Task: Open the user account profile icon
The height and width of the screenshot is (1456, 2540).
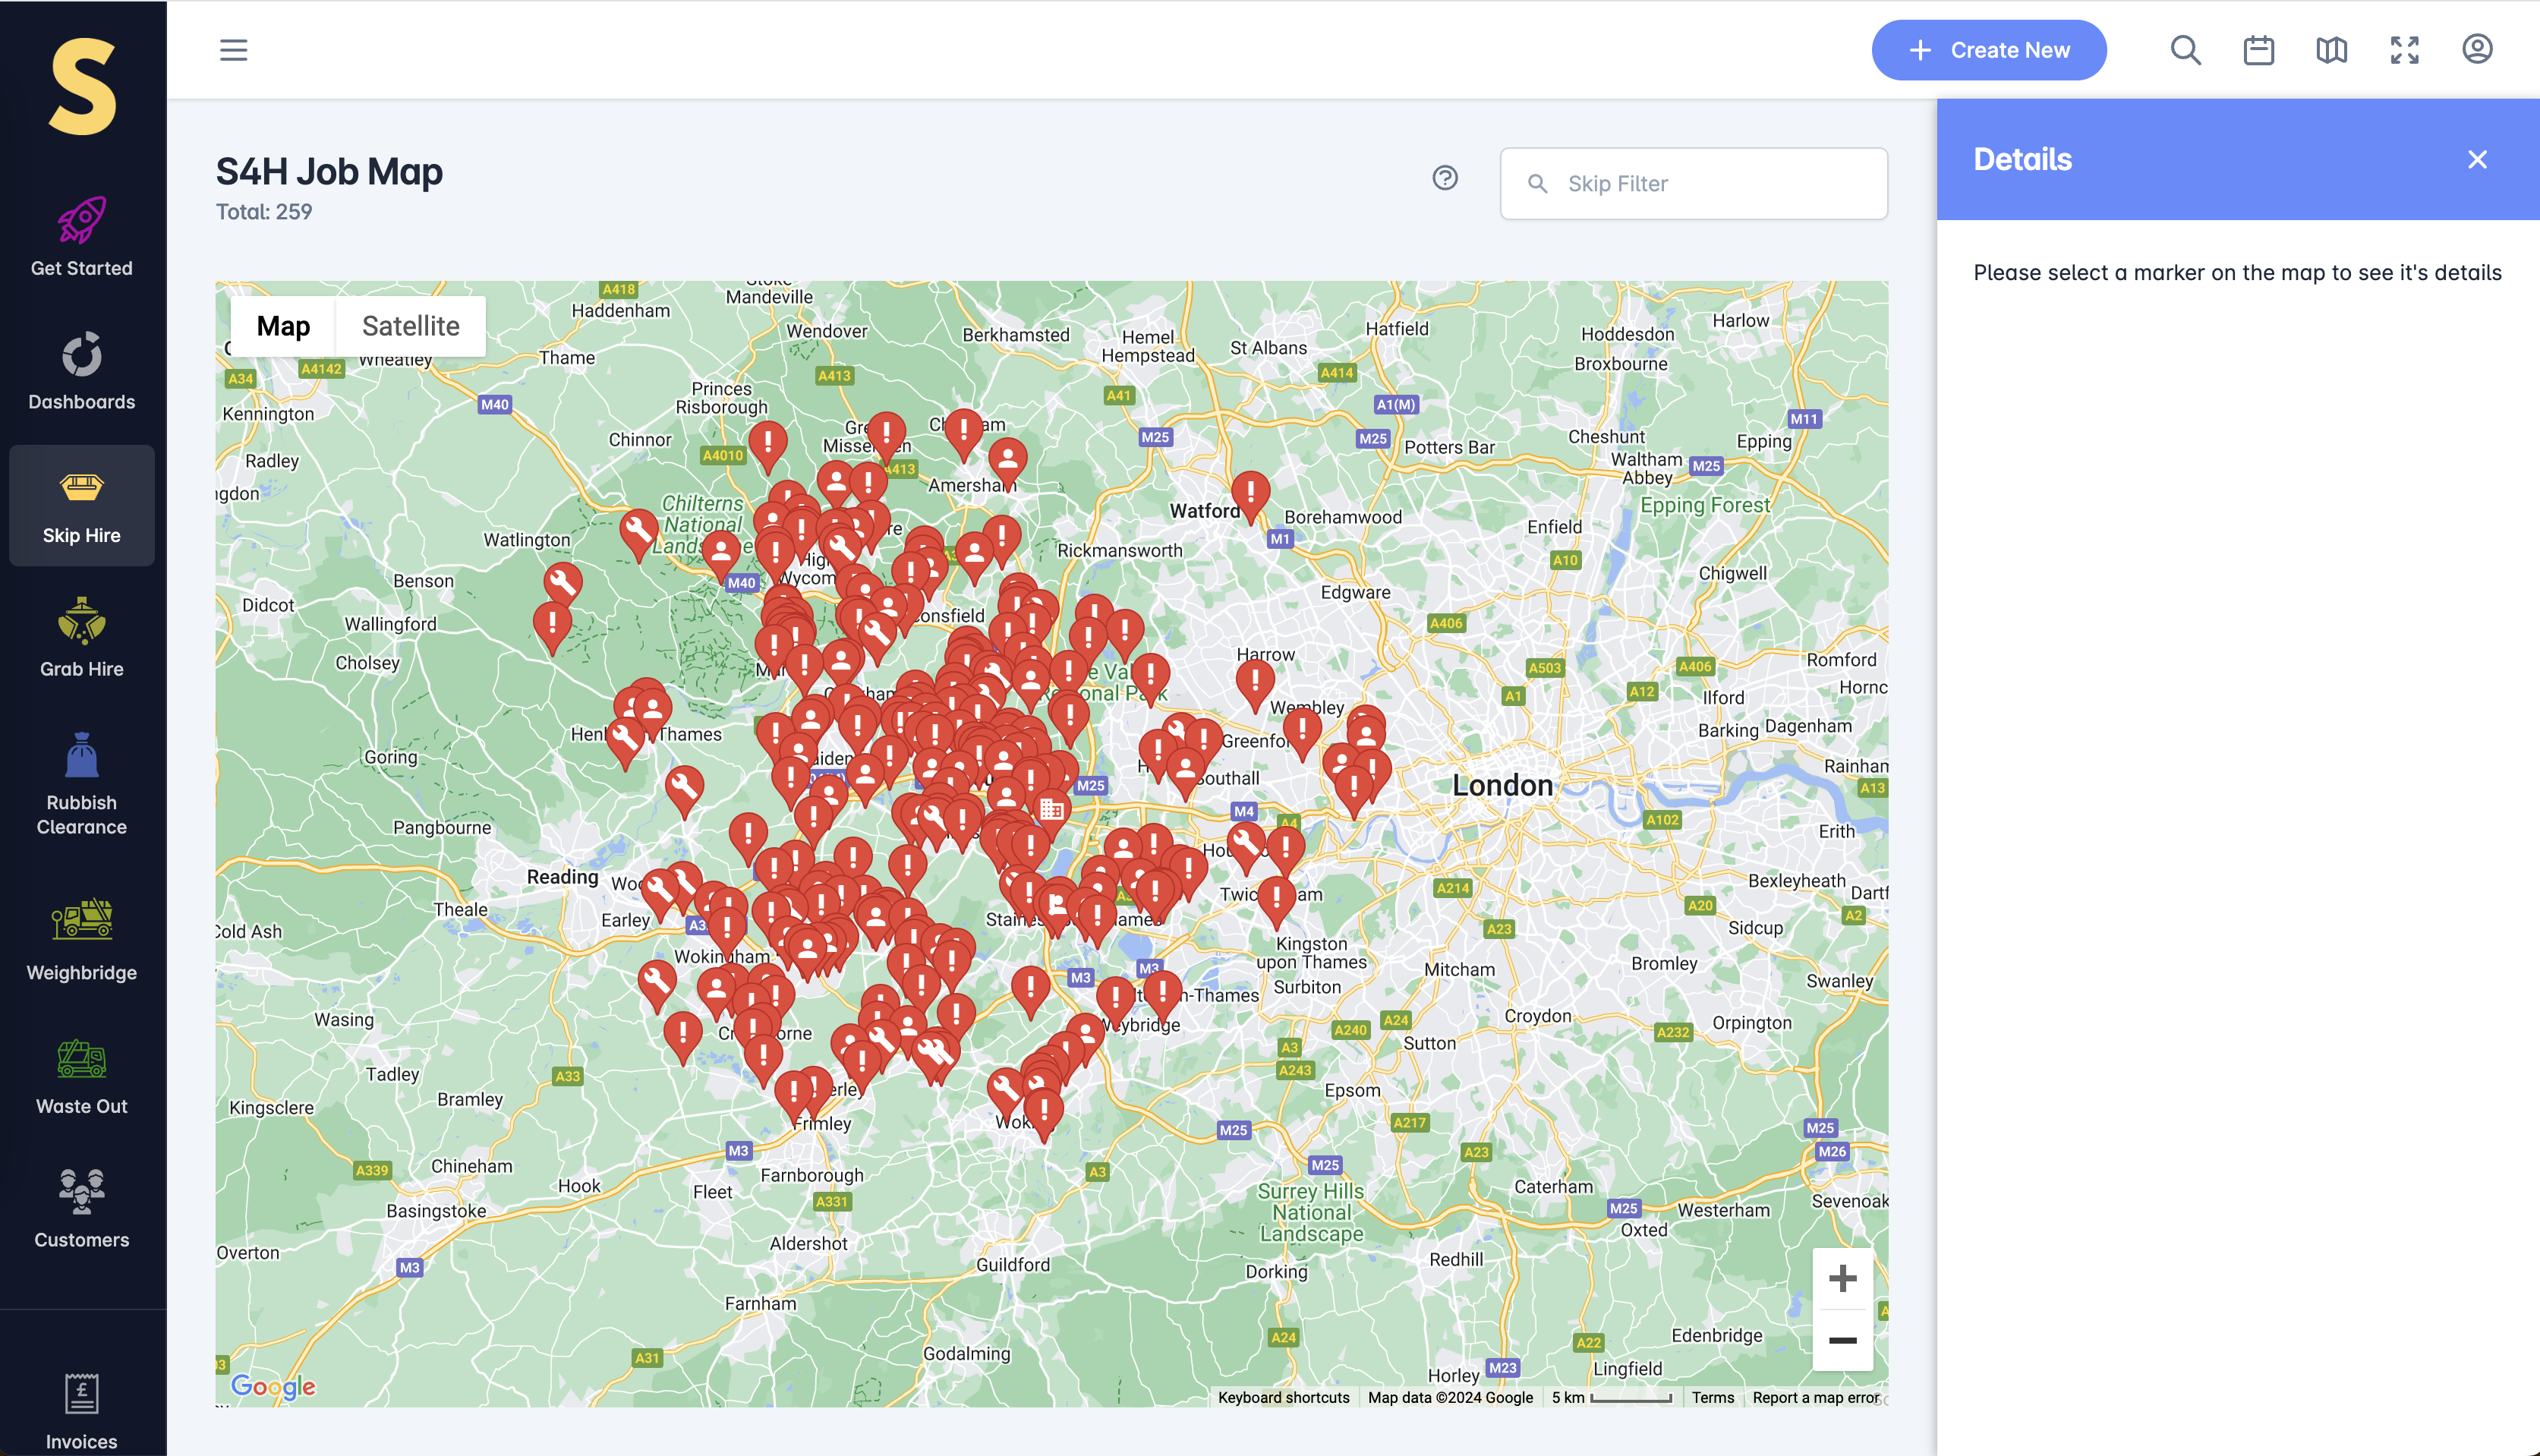Action: 2476,49
